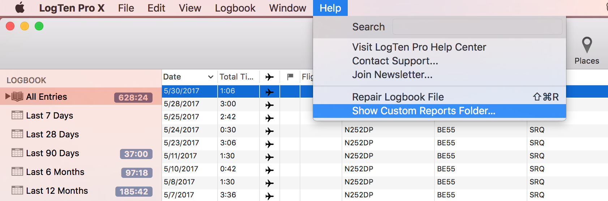Click the 3:06 total time cell

[x=228, y=143]
